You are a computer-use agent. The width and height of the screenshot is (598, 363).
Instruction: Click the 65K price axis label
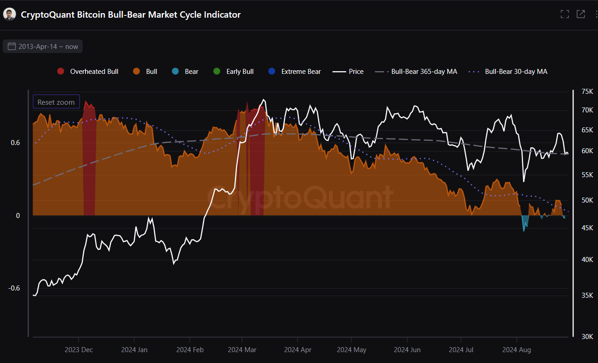[x=588, y=130]
